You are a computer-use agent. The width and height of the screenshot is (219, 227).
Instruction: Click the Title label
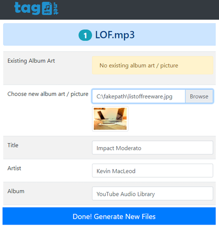[x=13, y=145]
